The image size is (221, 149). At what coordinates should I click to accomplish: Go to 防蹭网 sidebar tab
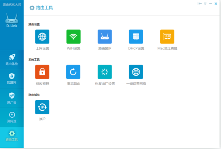tap(12, 79)
